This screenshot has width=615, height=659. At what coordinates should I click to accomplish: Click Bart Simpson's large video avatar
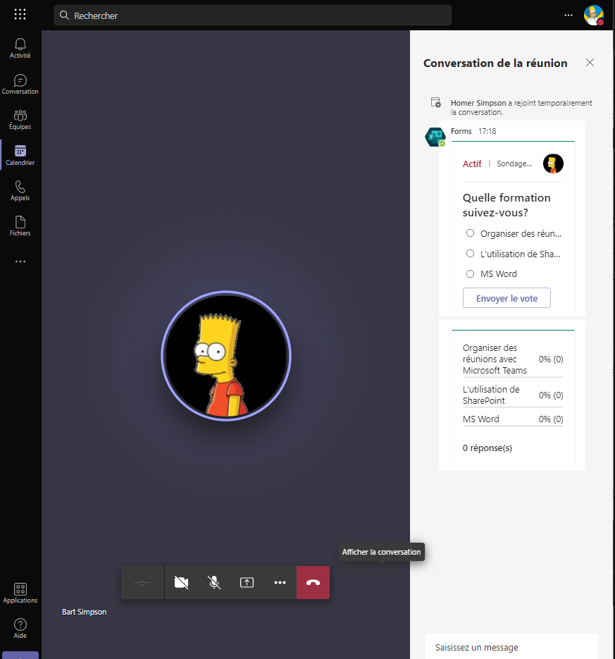coord(226,355)
